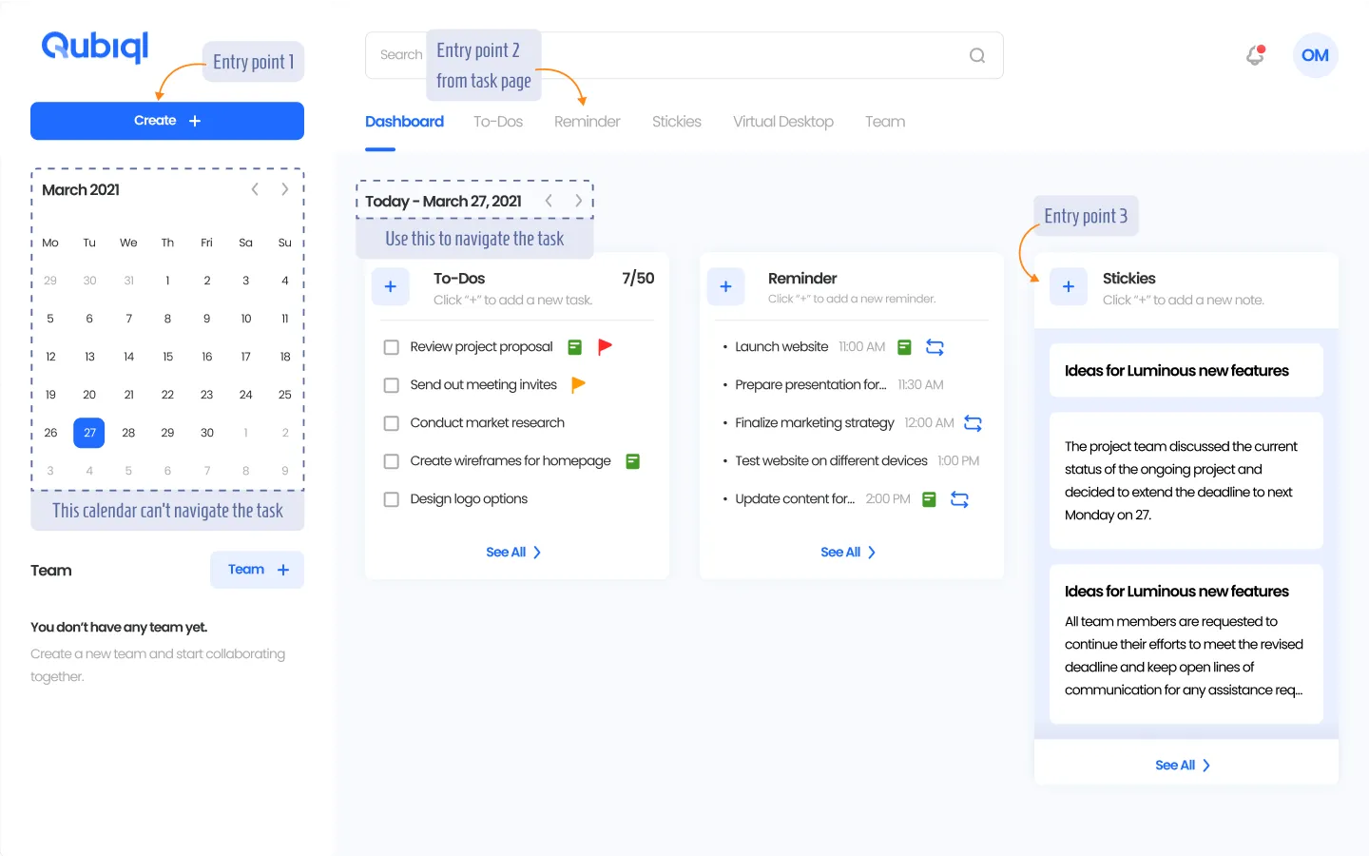Go to previous month in March 2021 calendar

255,189
